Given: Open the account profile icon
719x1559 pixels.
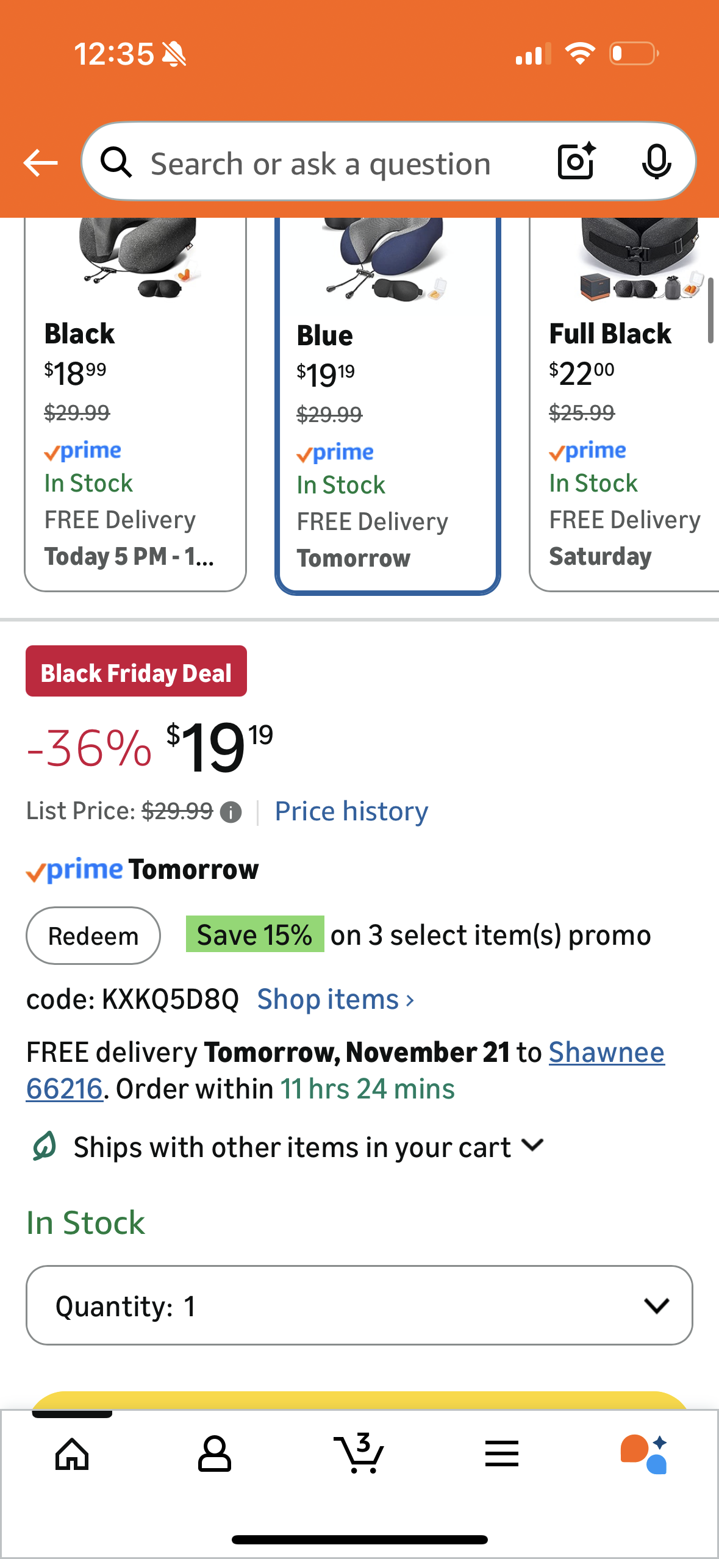Looking at the screenshot, I should coord(215,1454).
